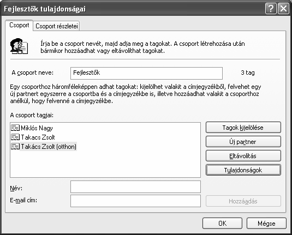Select the Takacs Zsolt list entry
The image size is (292, 235).
click(38, 137)
